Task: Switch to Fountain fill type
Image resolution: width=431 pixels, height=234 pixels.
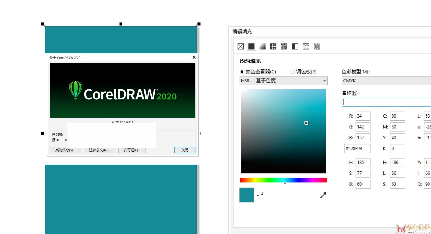Action: pyautogui.click(x=262, y=47)
